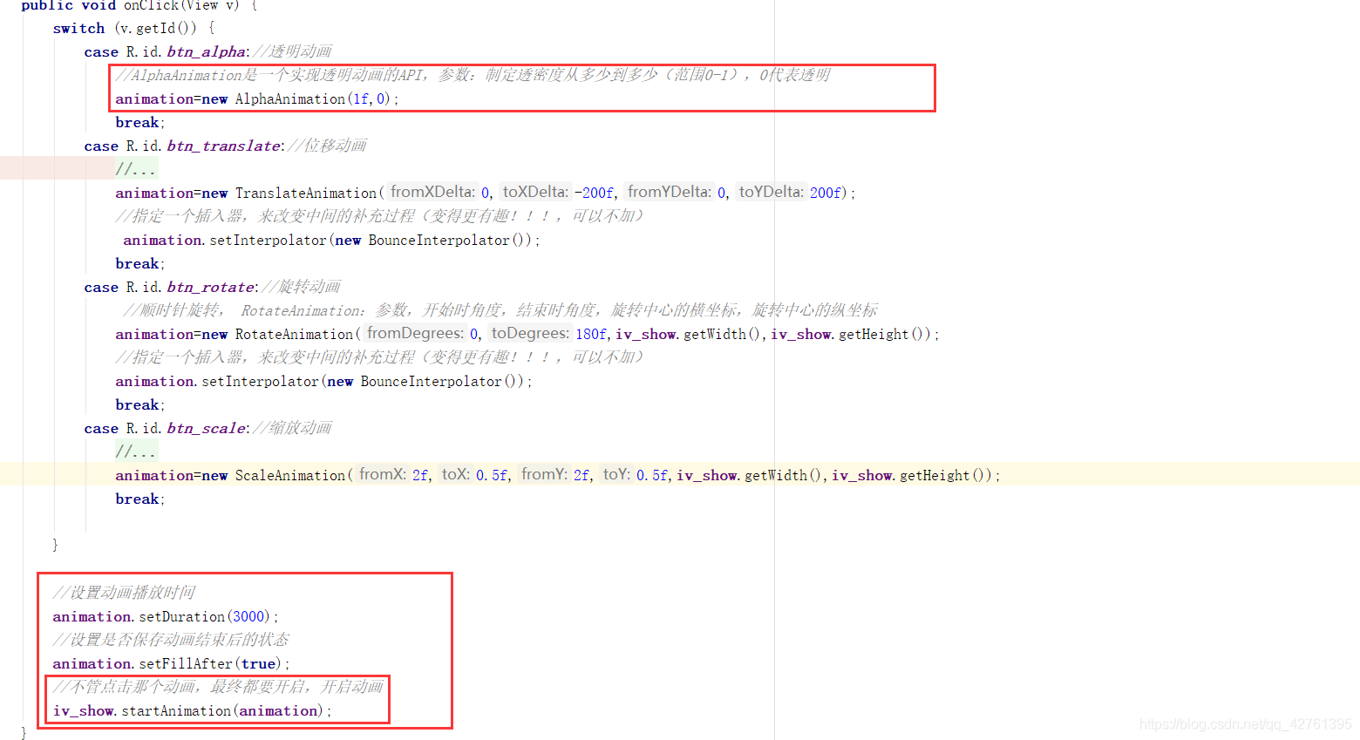This screenshot has width=1360, height=740.
Task: Click 'btn_translate' in the case label
Action: pyautogui.click(x=223, y=146)
